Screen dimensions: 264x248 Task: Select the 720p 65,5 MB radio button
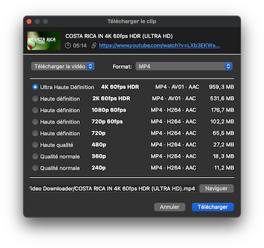pyautogui.click(x=35, y=134)
